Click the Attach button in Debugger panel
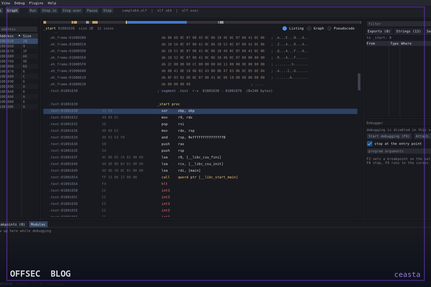This screenshot has width=431, height=287. (x=422, y=136)
